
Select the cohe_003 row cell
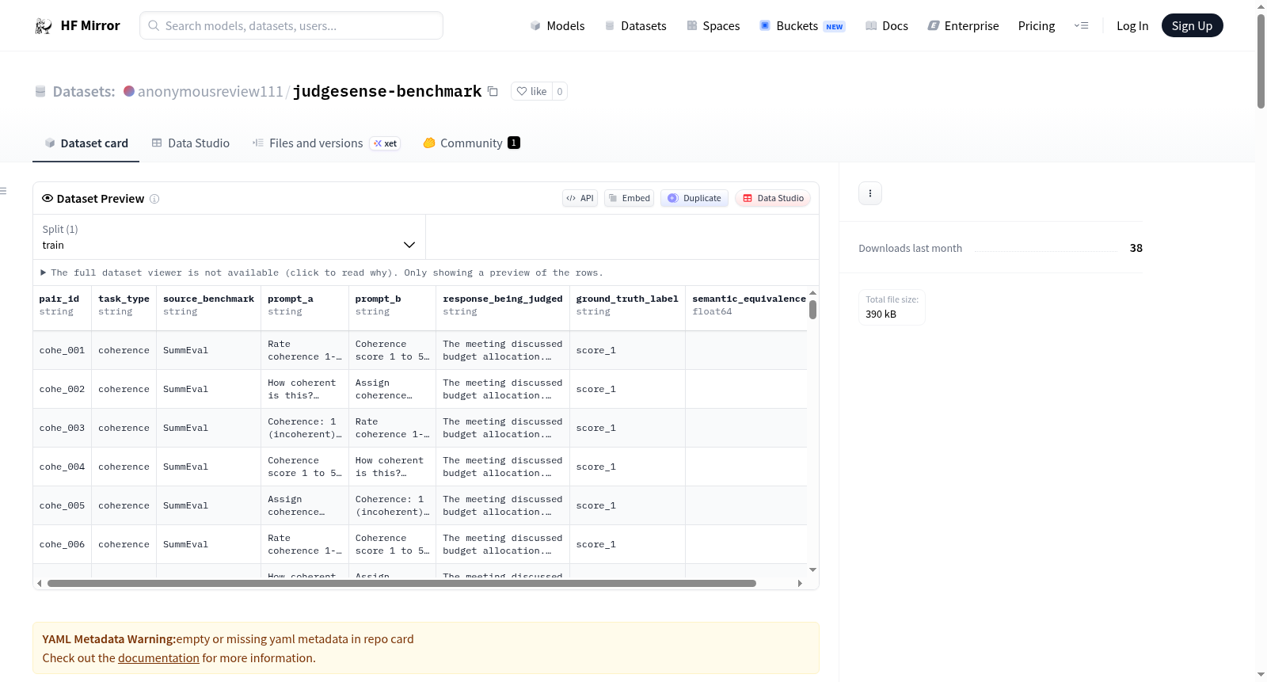(62, 428)
